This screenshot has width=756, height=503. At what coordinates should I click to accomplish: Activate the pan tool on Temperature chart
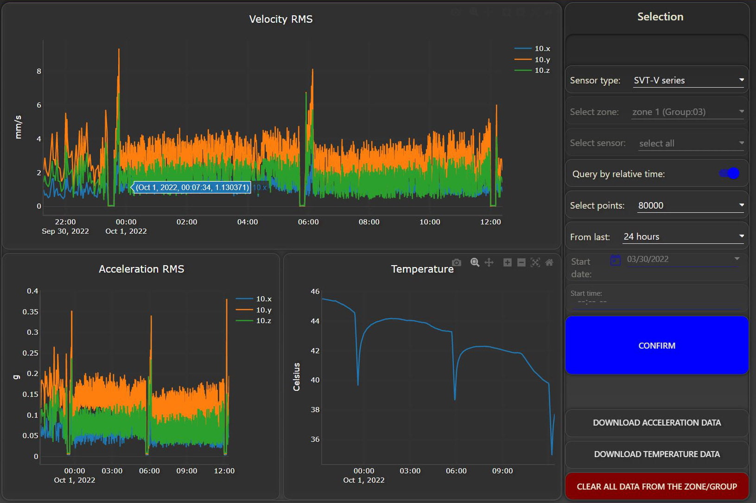coord(489,262)
